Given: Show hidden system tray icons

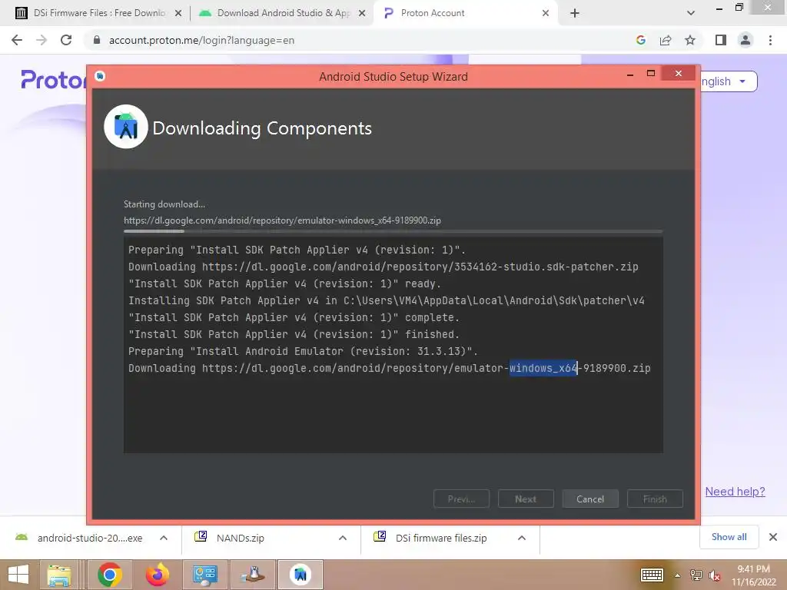Looking at the screenshot, I should pyautogui.click(x=678, y=575).
